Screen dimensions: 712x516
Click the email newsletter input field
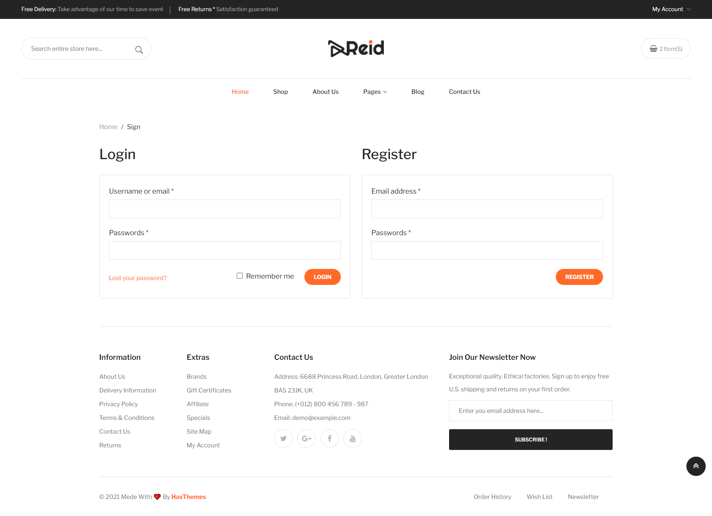click(531, 410)
